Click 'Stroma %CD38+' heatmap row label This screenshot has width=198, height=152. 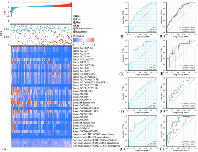click(82, 105)
